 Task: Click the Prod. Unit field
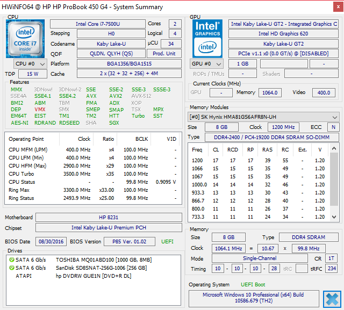pyautogui.click(x=164, y=54)
